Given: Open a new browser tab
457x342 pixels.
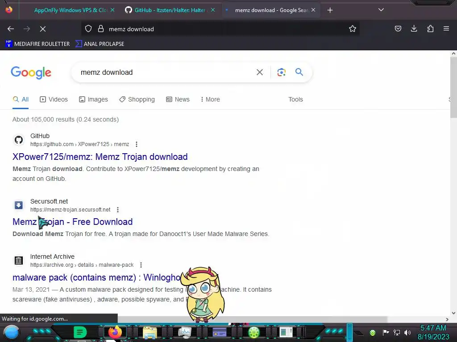Looking at the screenshot, I should pyautogui.click(x=330, y=10).
